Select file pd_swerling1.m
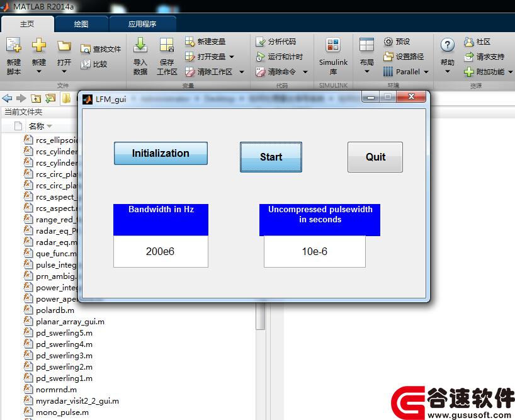Viewport: 515px width, 420px height. pyautogui.click(x=64, y=378)
